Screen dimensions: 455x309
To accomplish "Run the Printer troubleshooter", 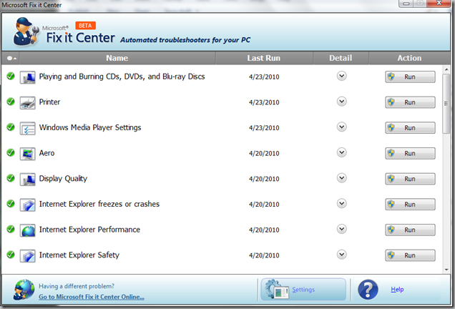I will coord(411,102).
